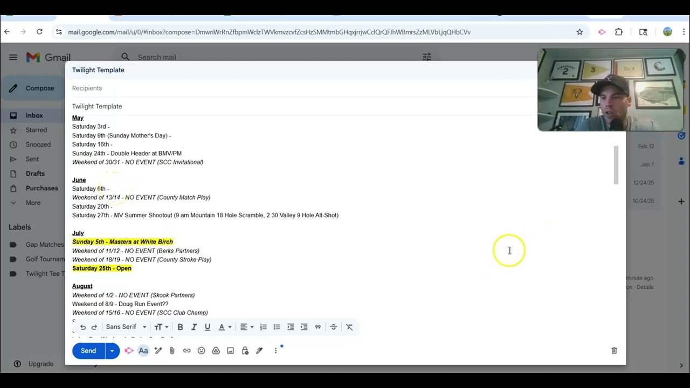690x388 pixels.
Task: Redo the last edit in compose toolbar
Action: 94,327
